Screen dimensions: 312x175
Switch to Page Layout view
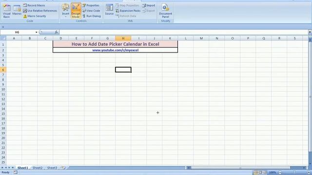(x=260, y=173)
